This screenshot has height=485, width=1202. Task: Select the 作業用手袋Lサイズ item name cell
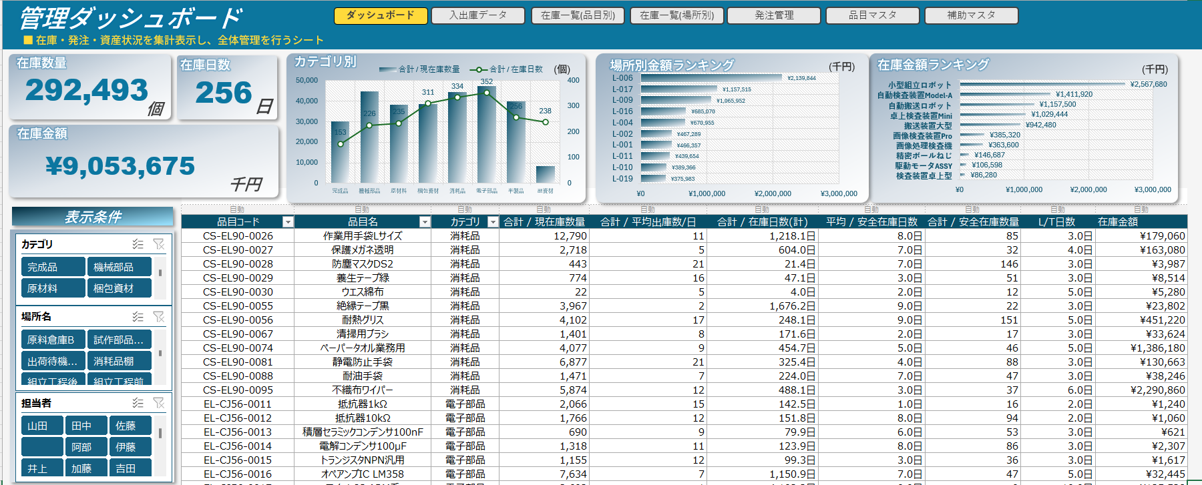pos(363,236)
